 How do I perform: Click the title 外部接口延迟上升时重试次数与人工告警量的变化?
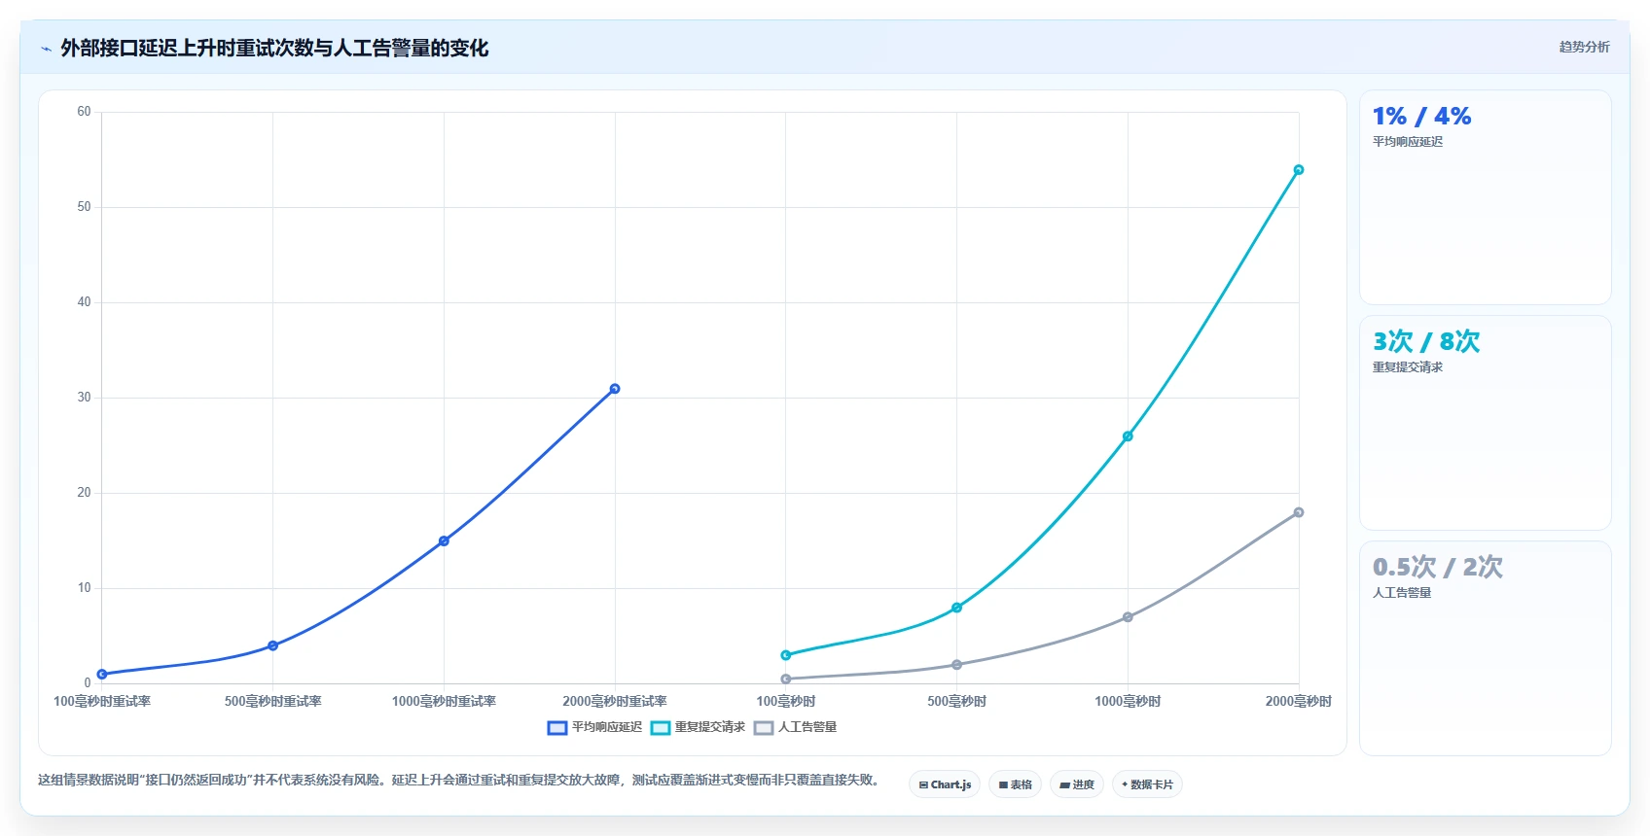tap(274, 48)
